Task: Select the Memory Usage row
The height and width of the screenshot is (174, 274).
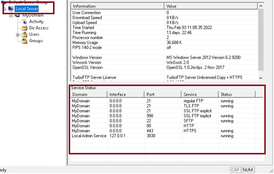Action: [x=164, y=43]
